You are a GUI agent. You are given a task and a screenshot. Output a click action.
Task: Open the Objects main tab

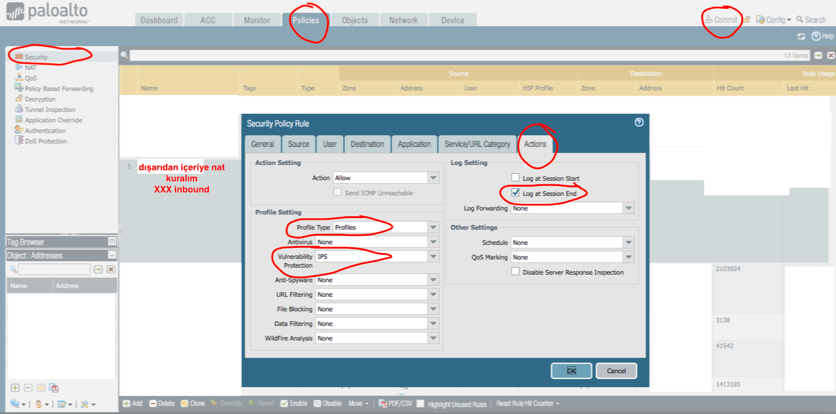tap(354, 20)
